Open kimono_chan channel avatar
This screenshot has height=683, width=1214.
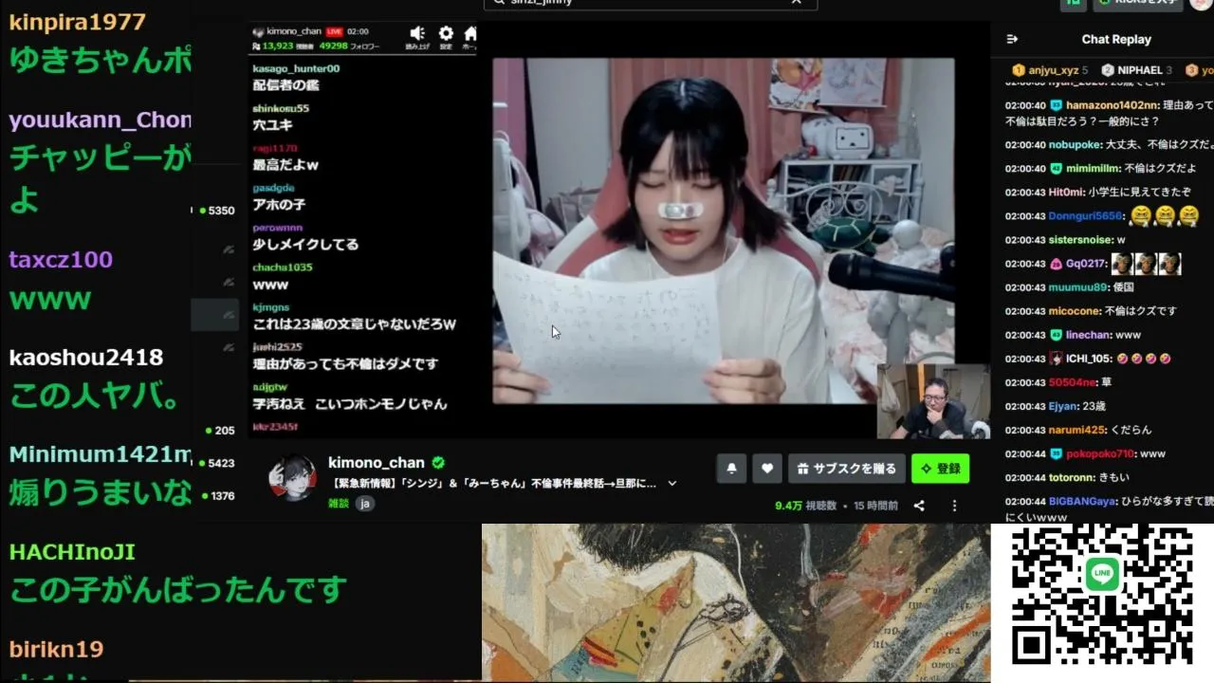(292, 476)
